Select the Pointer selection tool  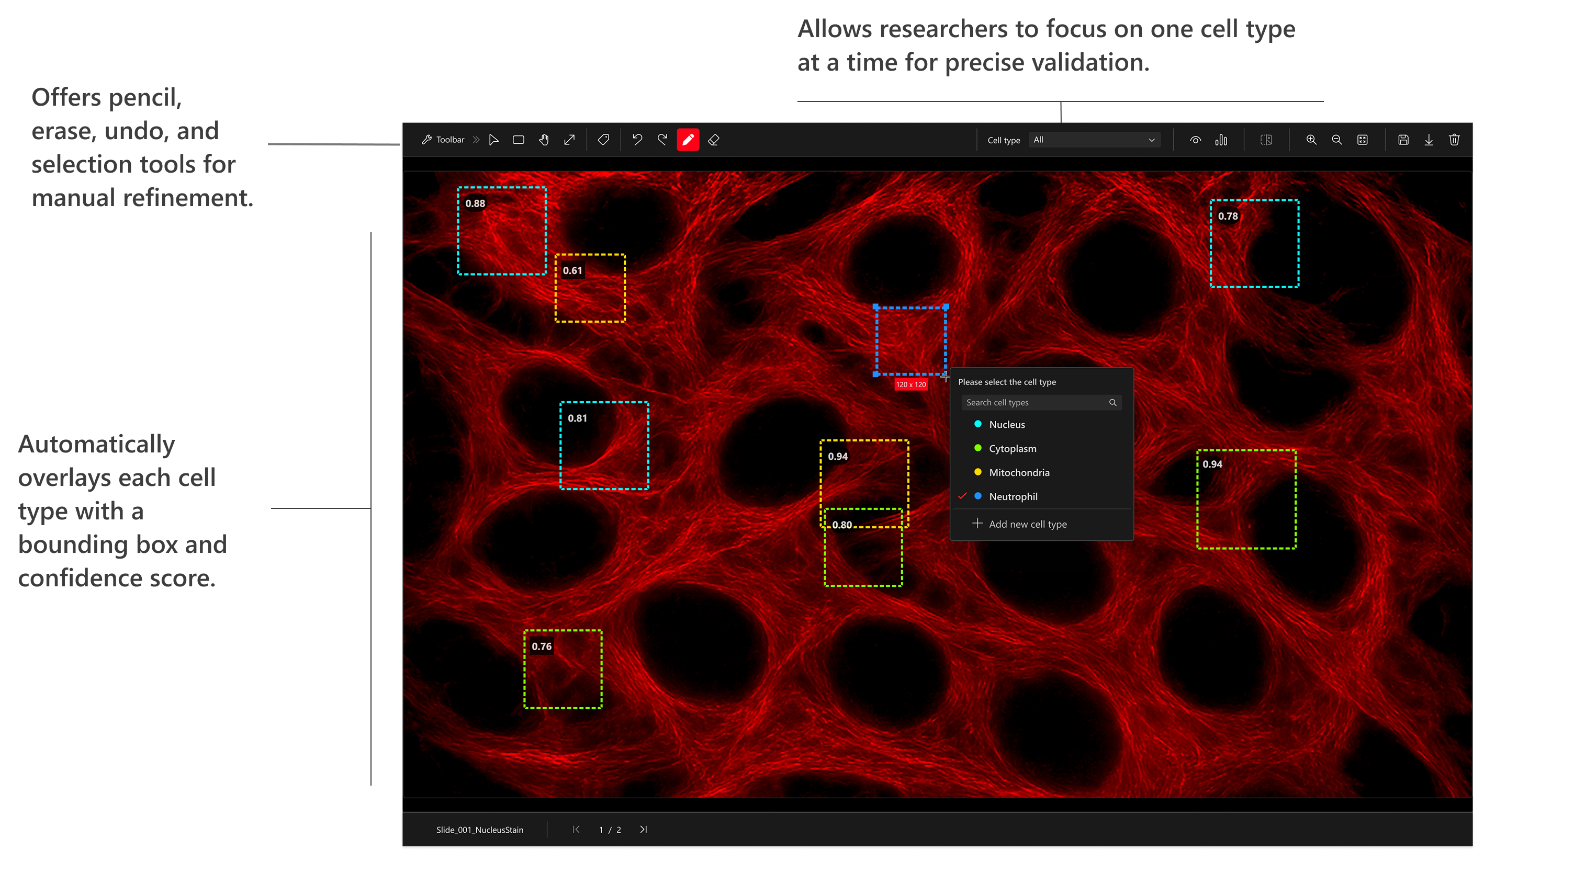494,139
